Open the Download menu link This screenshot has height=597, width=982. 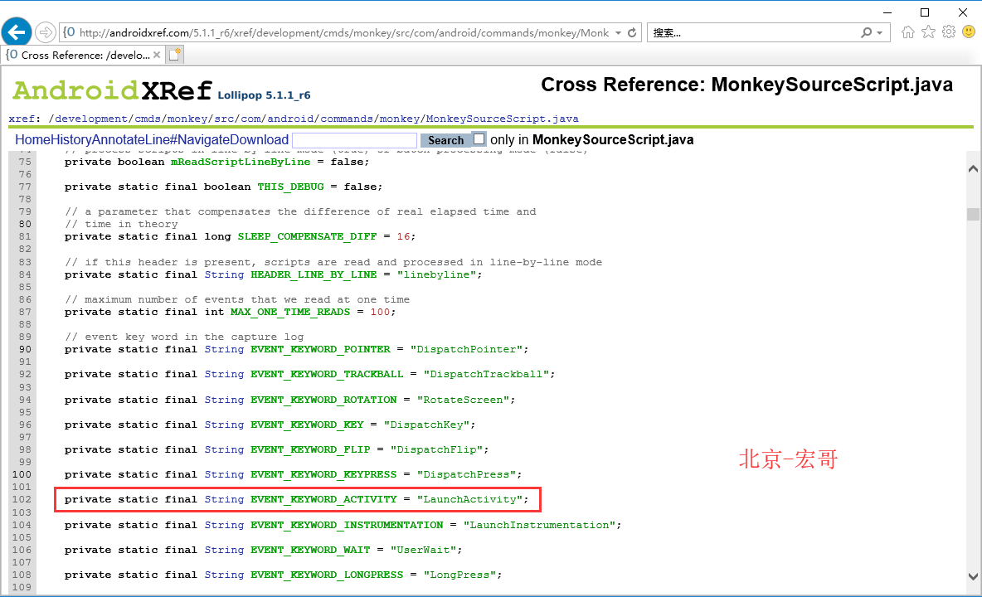[260, 139]
